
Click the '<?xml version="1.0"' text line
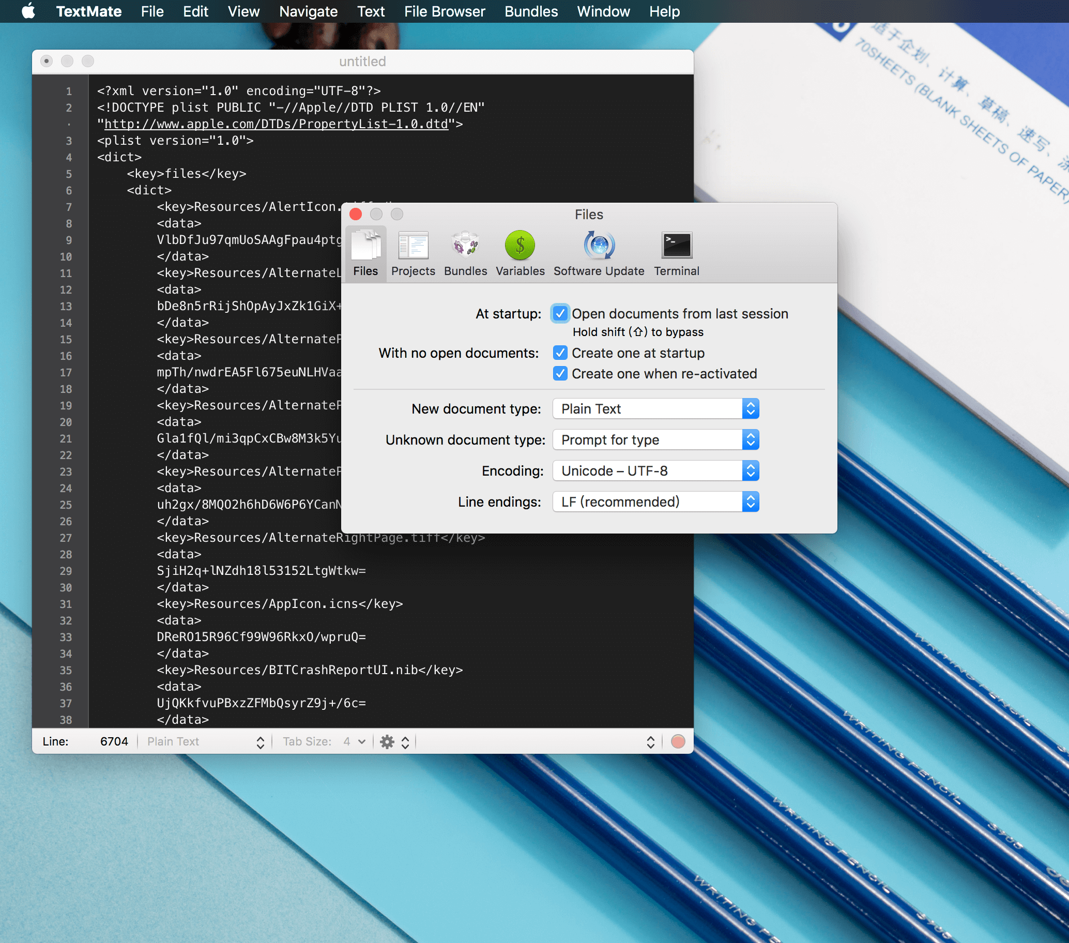click(x=239, y=91)
